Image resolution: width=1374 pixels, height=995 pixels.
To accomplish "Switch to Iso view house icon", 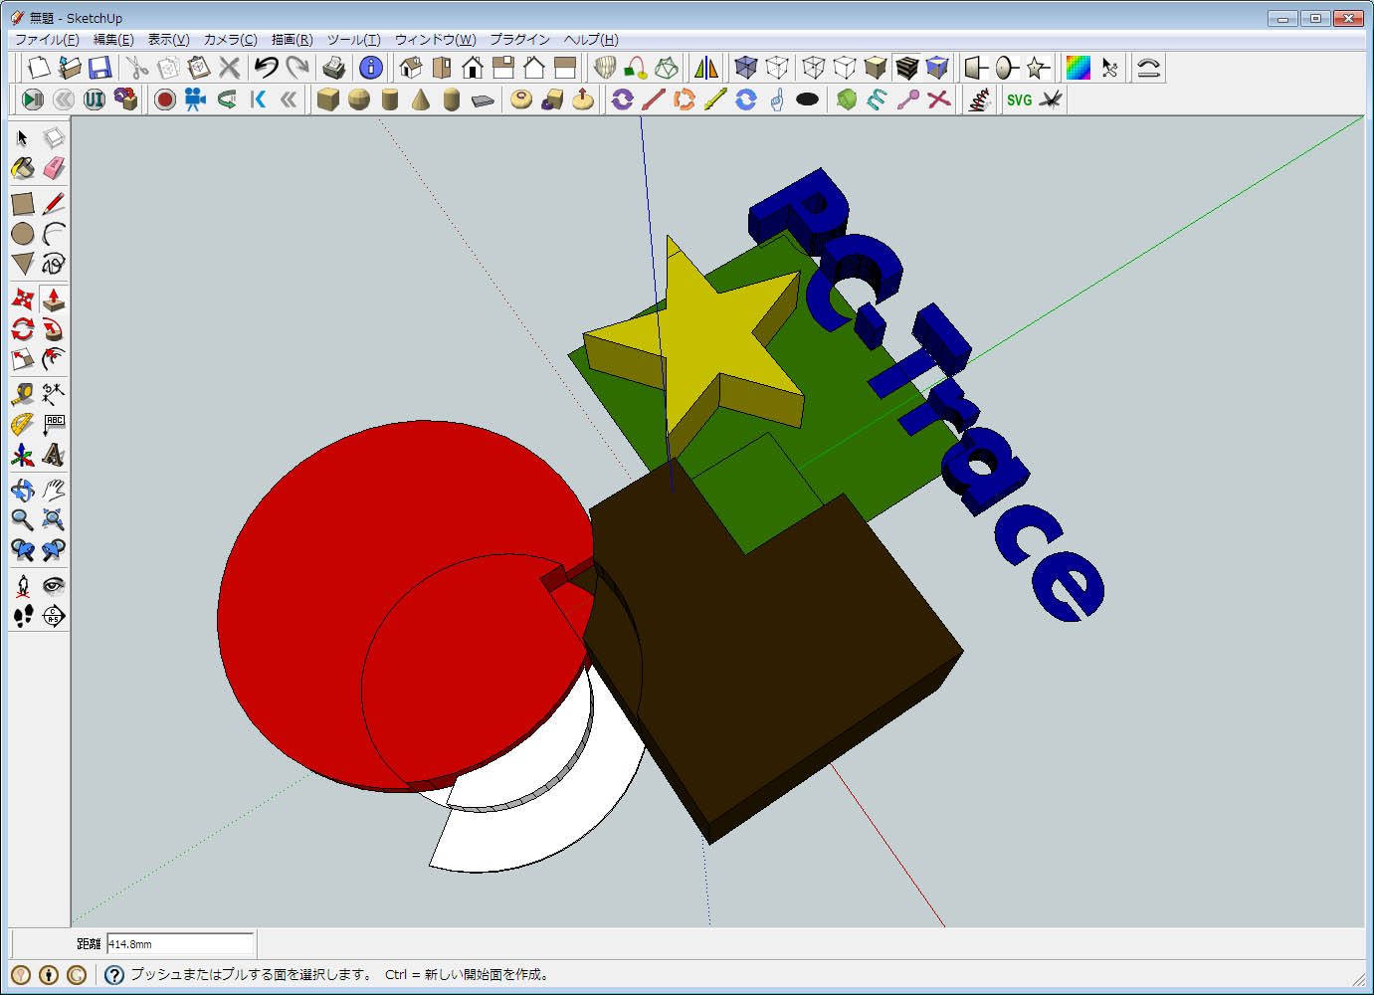I will coord(411,68).
